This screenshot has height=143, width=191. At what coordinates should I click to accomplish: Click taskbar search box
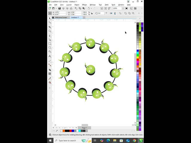point(73,141)
